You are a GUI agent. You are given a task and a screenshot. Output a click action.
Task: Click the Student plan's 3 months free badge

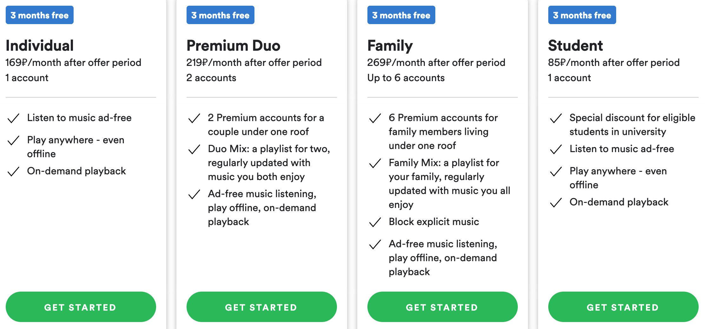click(582, 15)
